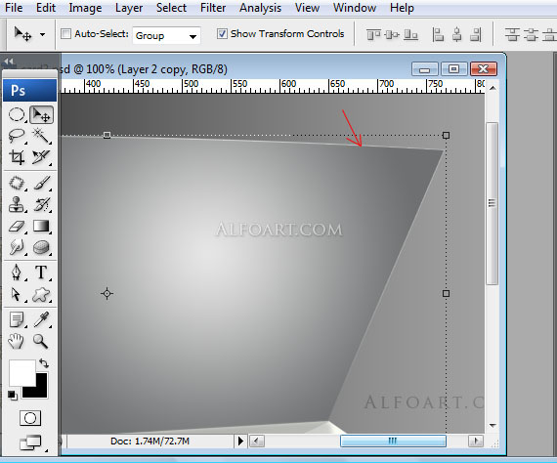This screenshot has height=463, width=557.
Task: Align top edges of layers
Action: (373, 34)
